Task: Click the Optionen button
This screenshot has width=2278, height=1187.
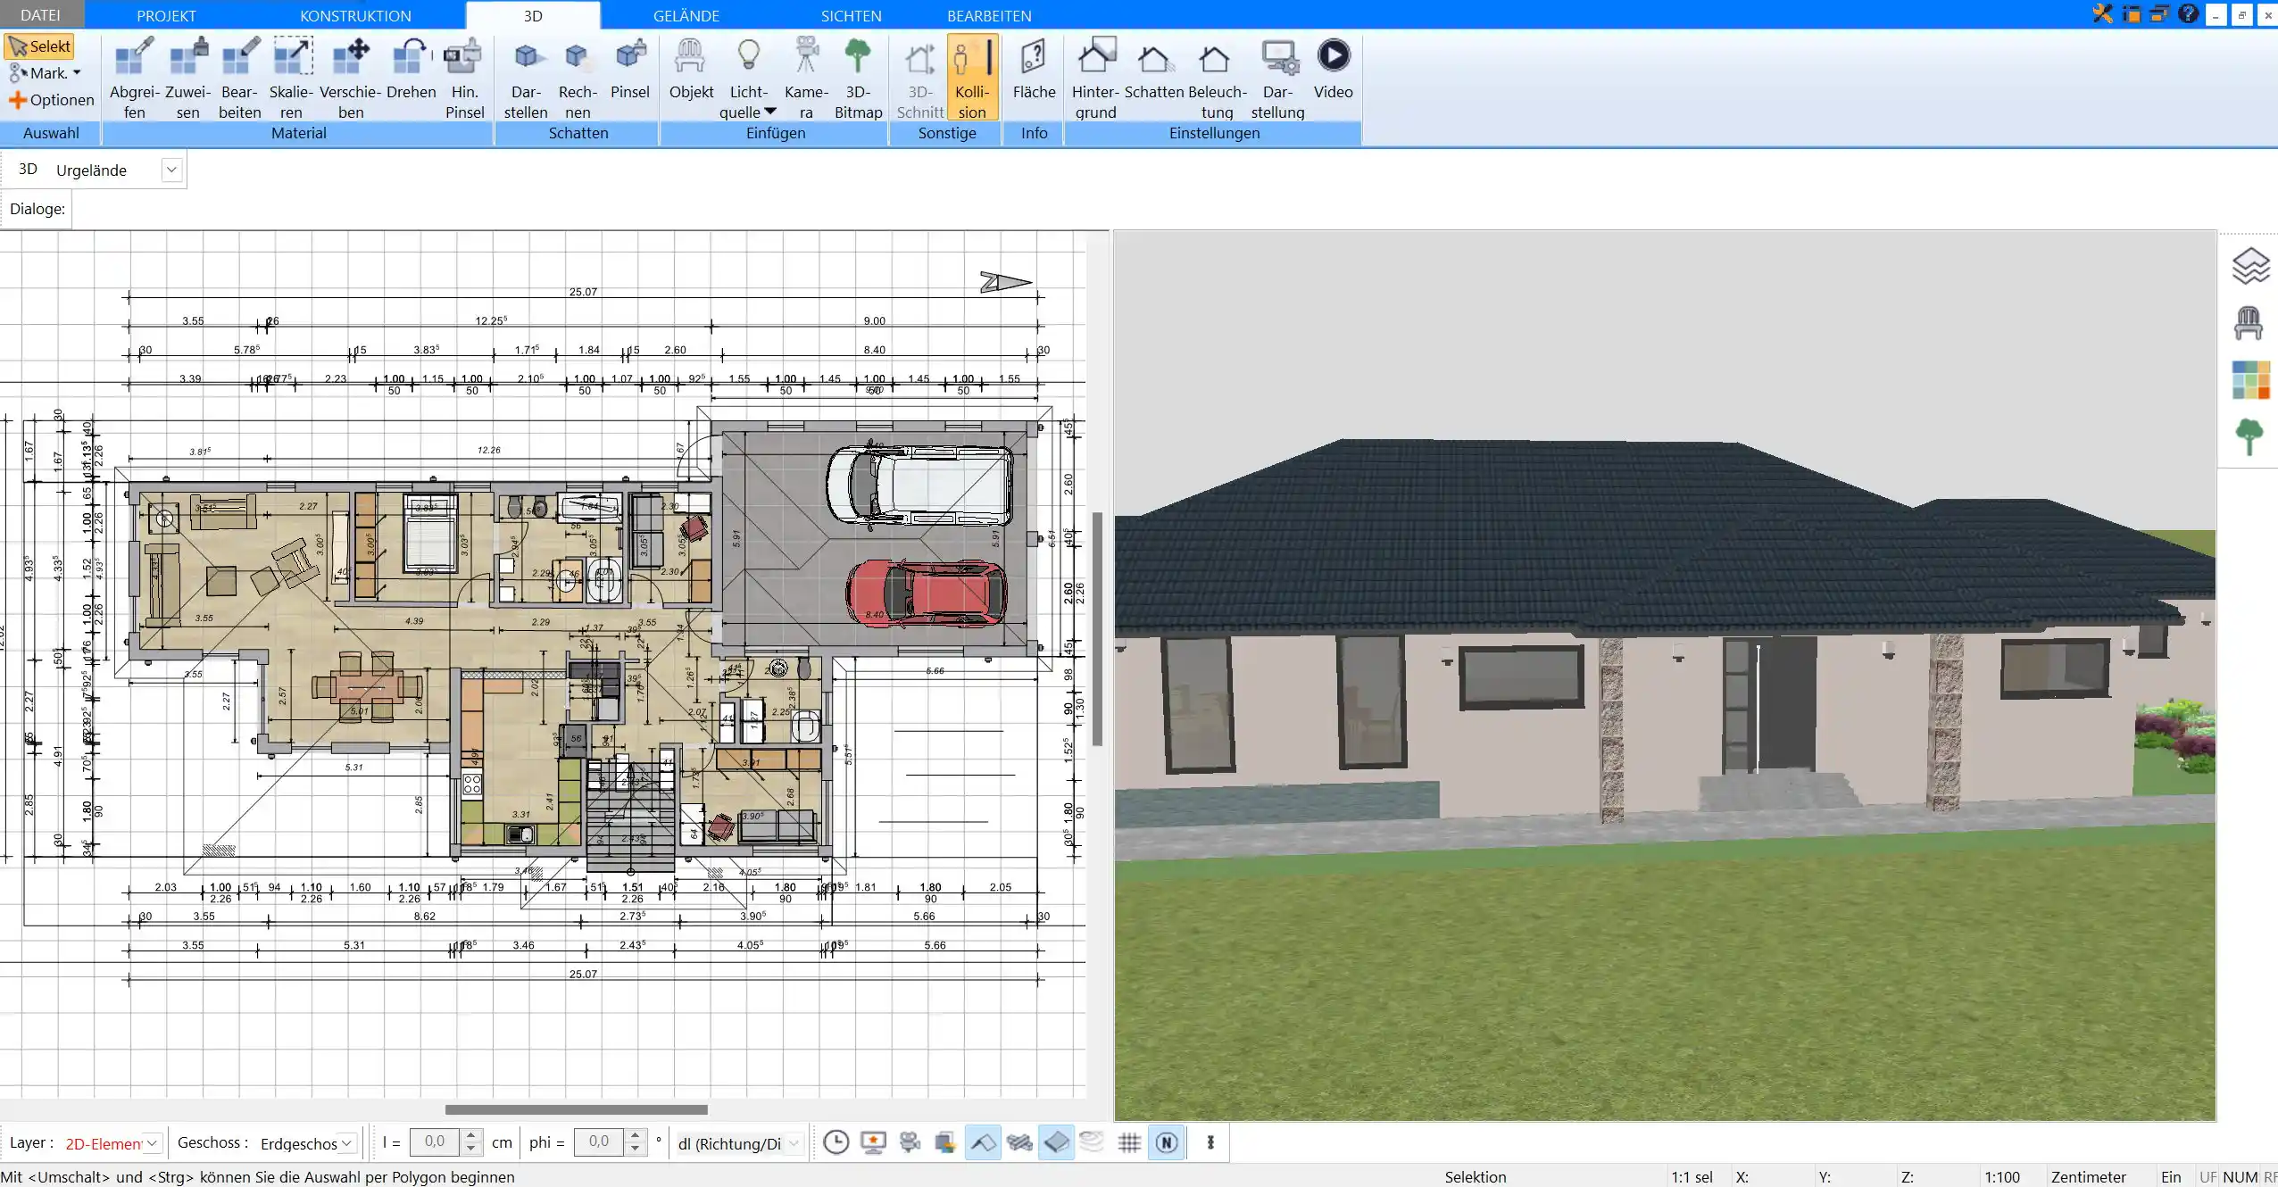Action: [x=51, y=100]
